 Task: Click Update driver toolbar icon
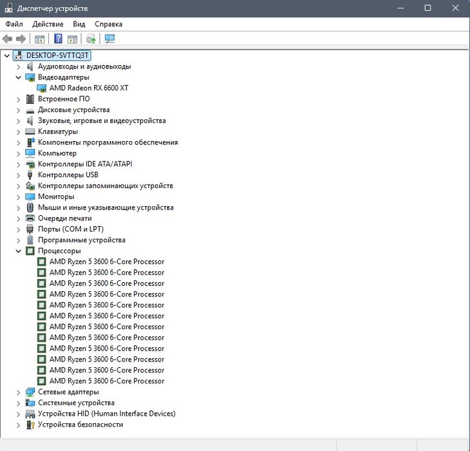click(x=91, y=39)
